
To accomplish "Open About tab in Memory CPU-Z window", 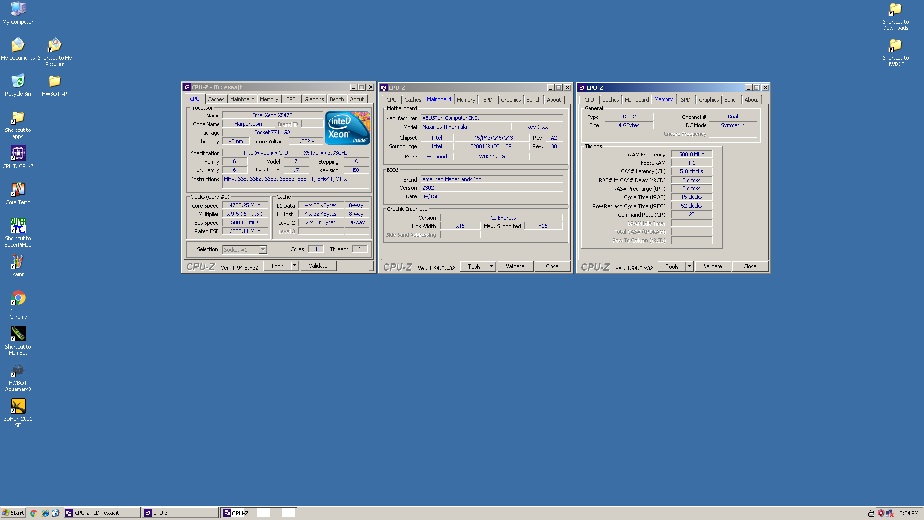I will point(752,100).
